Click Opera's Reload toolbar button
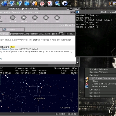 pos(13,19)
